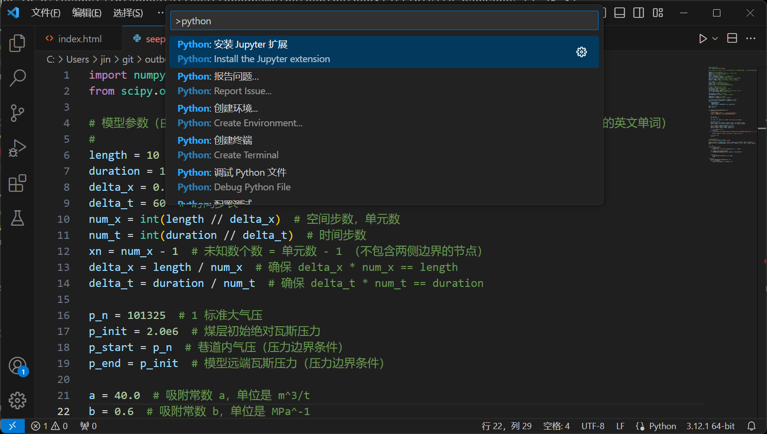Click the split editor button
This screenshot has width=767, height=434.
[732, 38]
